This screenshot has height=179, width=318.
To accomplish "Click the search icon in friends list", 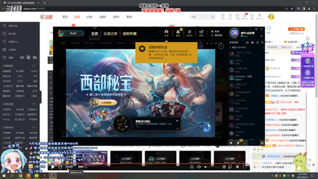I will coord(262,43).
